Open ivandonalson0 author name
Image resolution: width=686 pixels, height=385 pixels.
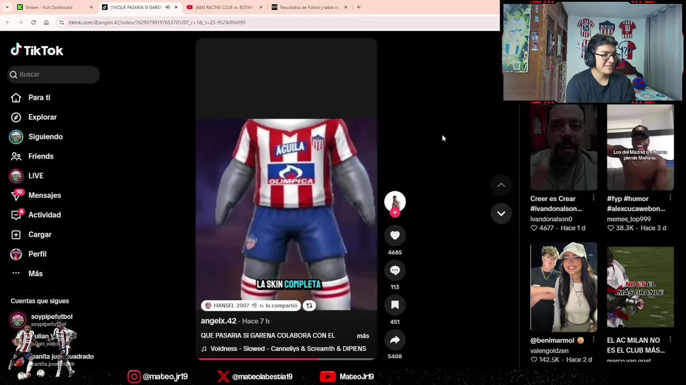pos(551,219)
